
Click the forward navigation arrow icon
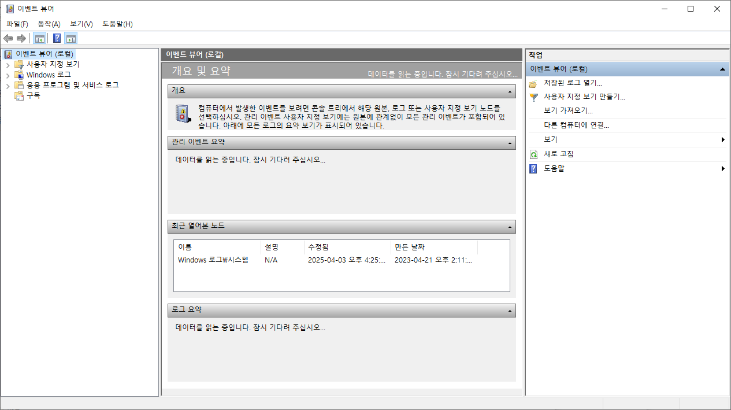21,38
